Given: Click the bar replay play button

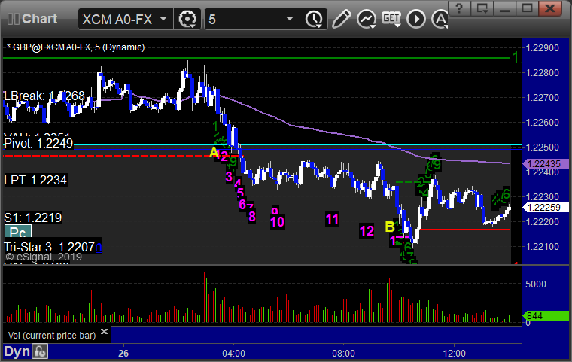Looking at the screenshot, I should (416, 19).
